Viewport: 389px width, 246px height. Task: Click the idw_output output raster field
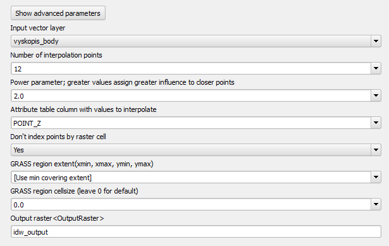pyautogui.click(x=196, y=231)
